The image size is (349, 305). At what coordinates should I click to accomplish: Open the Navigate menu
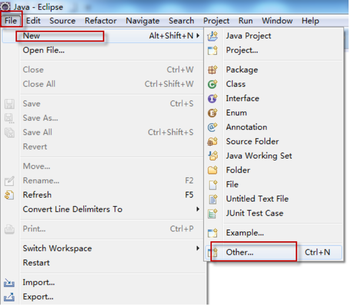click(x=143, y=21)
